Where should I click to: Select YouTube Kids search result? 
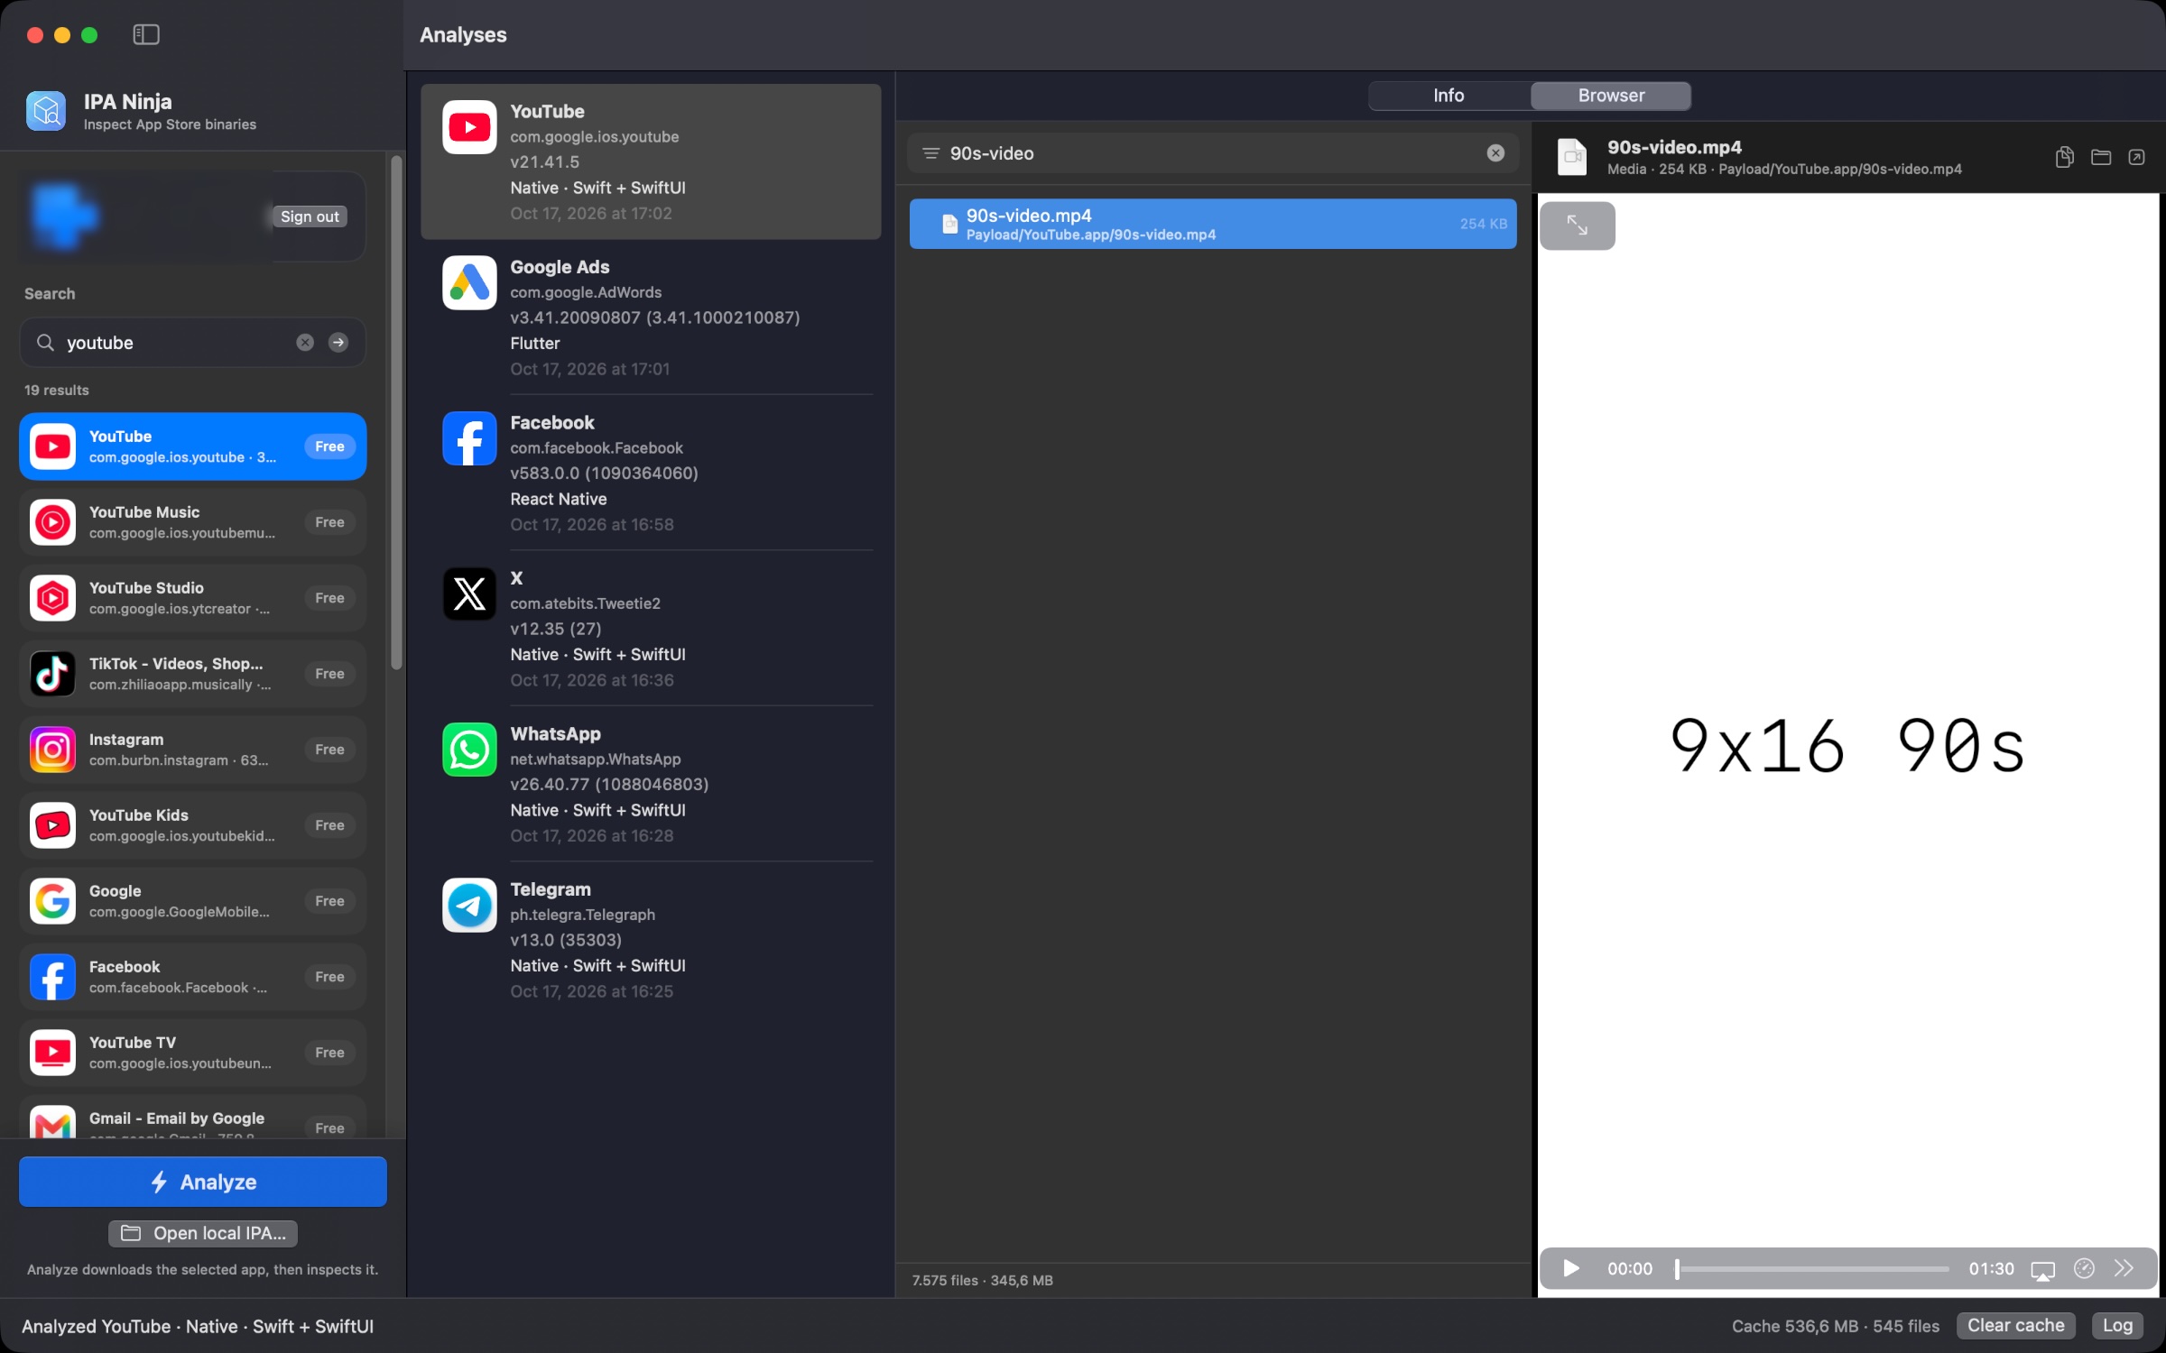point(192,825)
